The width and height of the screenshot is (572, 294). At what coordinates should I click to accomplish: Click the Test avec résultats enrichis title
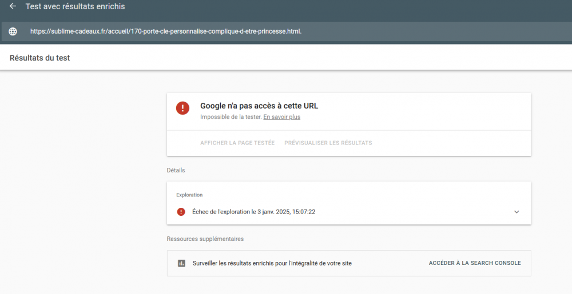(75, 6)
